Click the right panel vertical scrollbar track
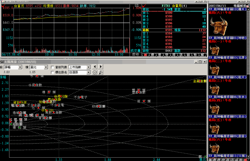The image size is (250, 161). click(248, 83)
